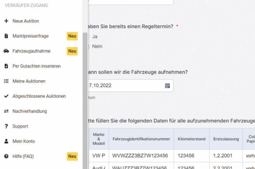This screenshot has width=255, height=169.
Task: Click the Marktpreisanfrage document icon
Action: 6,36
